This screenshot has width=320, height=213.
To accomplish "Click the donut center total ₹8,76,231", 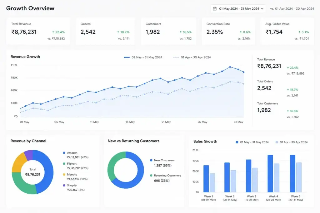I will tap(32, 175).
